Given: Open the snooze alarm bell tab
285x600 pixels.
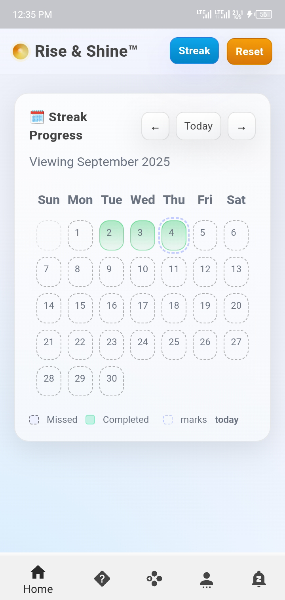Looking at the screenshot, I should click(x=259, y=579).
